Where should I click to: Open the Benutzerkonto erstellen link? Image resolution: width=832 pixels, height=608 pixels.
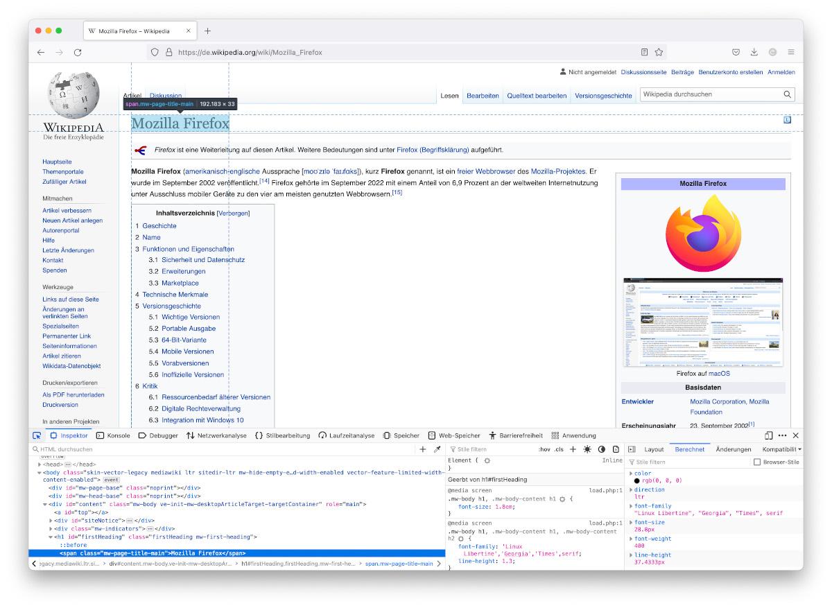point(730,72)
